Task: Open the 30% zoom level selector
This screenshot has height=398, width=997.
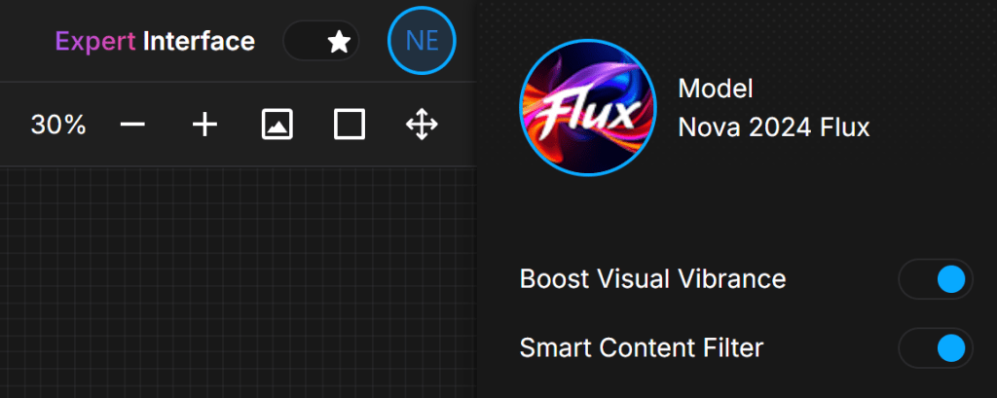Action: click(x=58, y=125)
